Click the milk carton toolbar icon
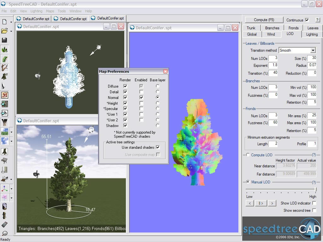 pos(4,206)
